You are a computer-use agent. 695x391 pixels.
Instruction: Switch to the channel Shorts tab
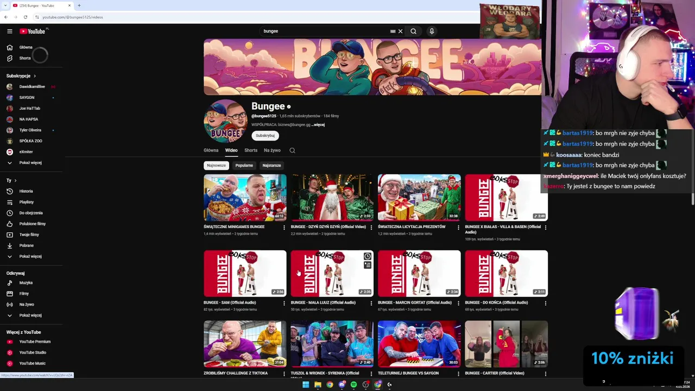coord(251,150)
